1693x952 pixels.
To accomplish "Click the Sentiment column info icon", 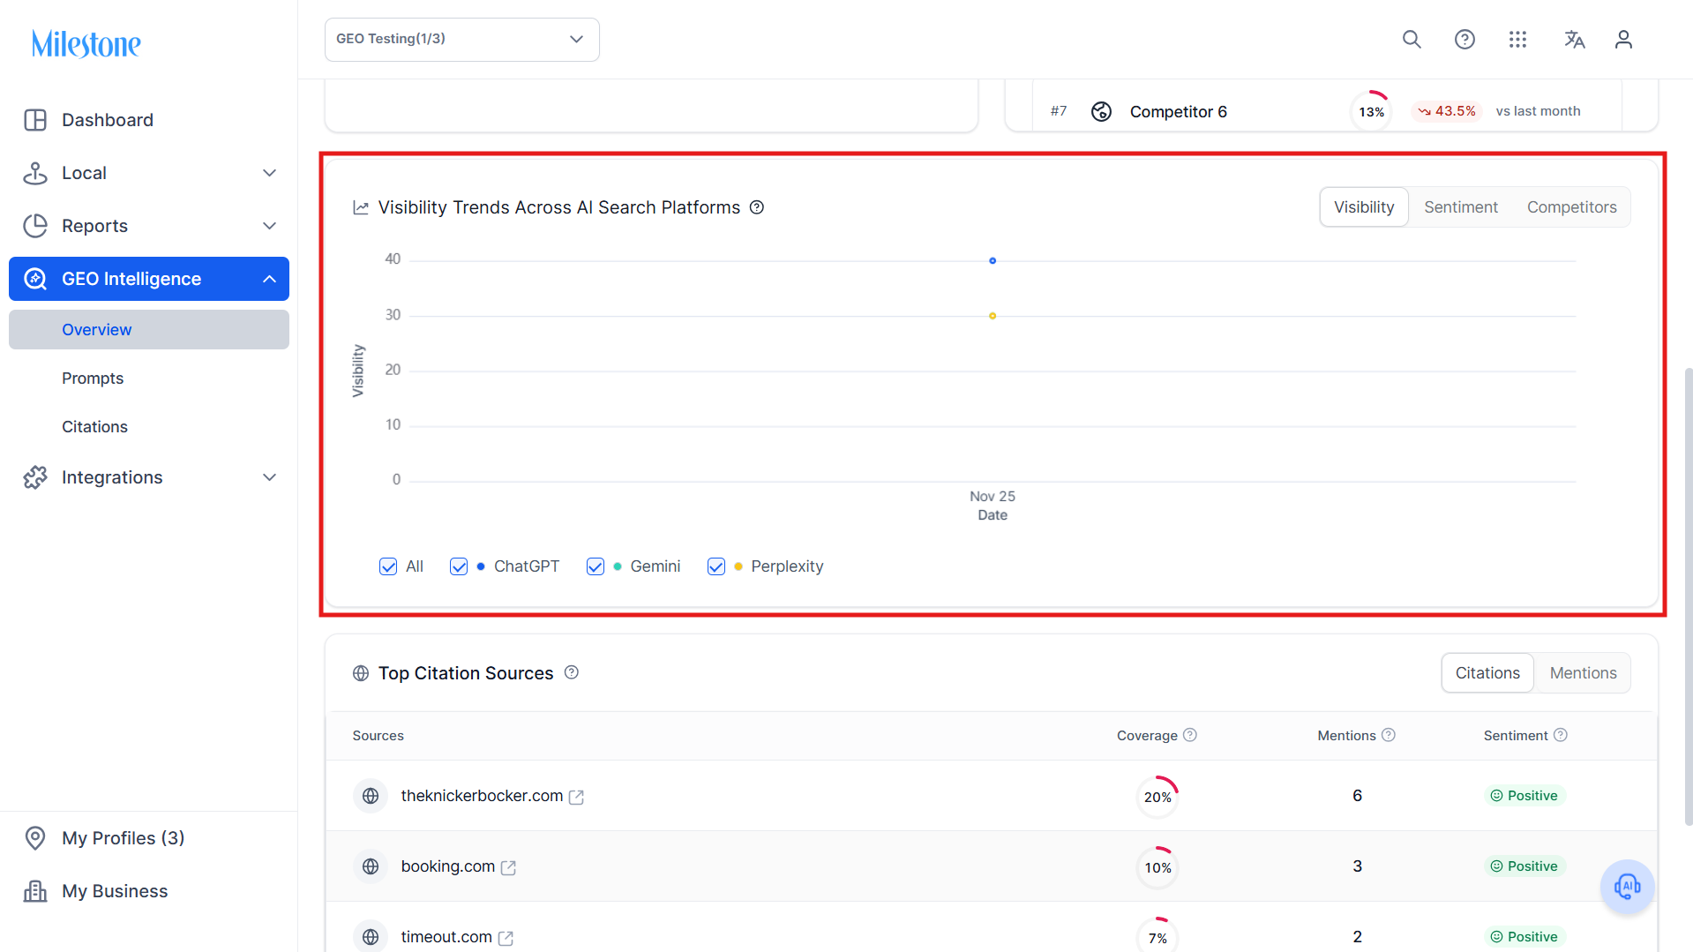I will click(1561, 735).
